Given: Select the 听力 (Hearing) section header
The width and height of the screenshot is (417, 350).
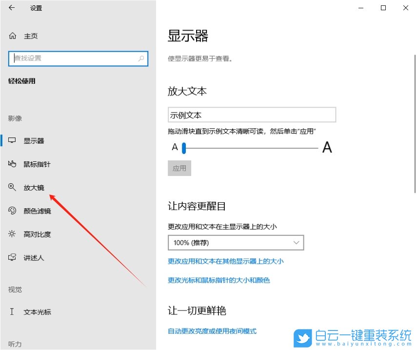Looking at the screenshot, I should [14, 345].
